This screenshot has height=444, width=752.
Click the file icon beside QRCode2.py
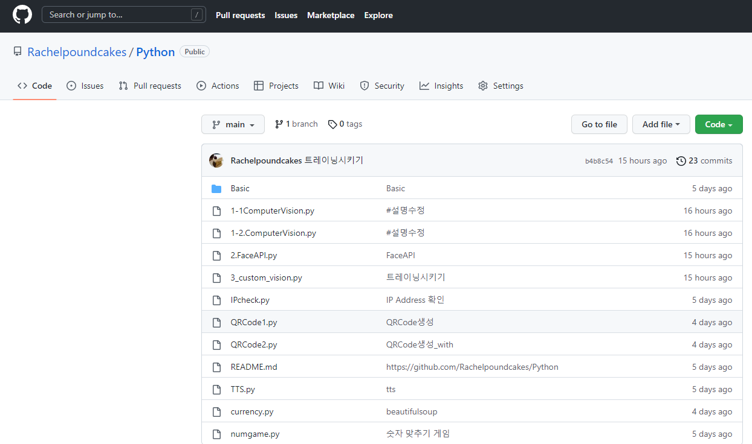tap(216, 345)
